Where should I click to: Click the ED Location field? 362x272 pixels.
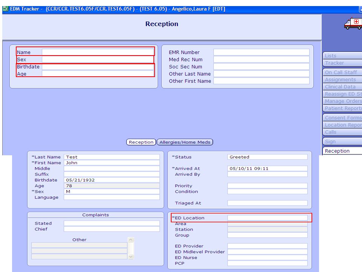268,218
